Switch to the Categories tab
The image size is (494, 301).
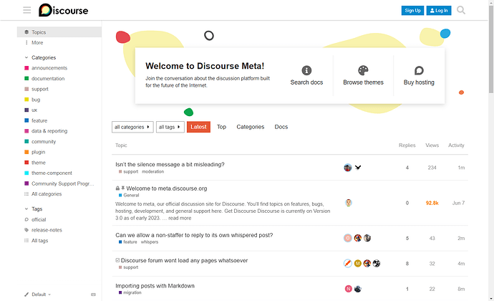250,127
